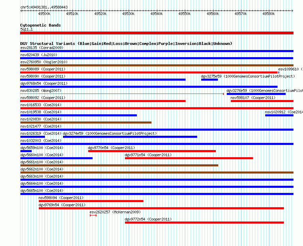Click the dgv5665n100 (Coe2014) blue bar
Image resolution: width=303 pixels, height=246 pixels.
coord(157,194)
